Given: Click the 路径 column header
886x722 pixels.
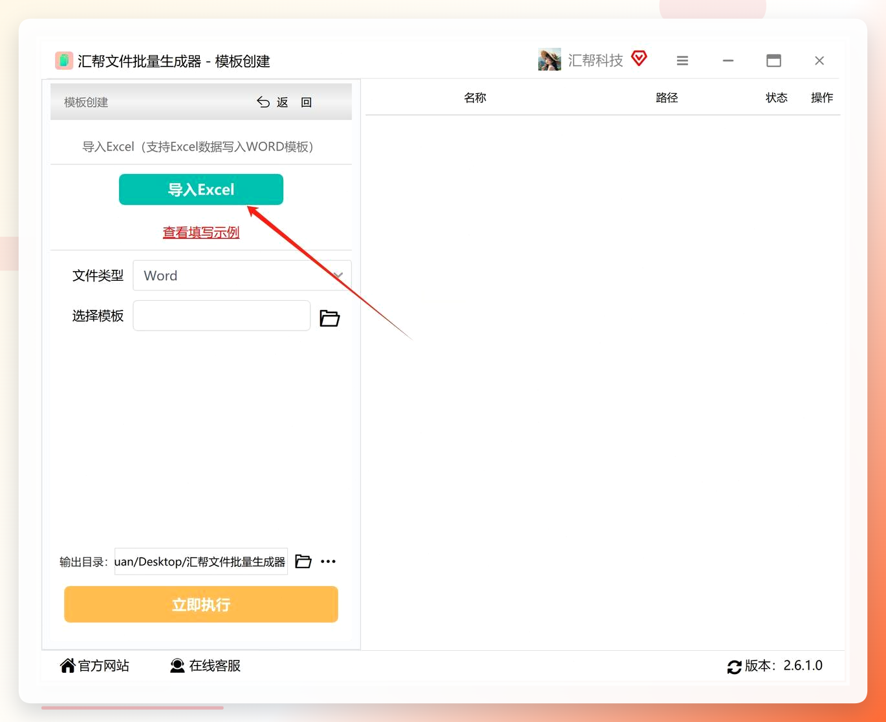Looking at the screenshot, I should [x=667, y=98].
